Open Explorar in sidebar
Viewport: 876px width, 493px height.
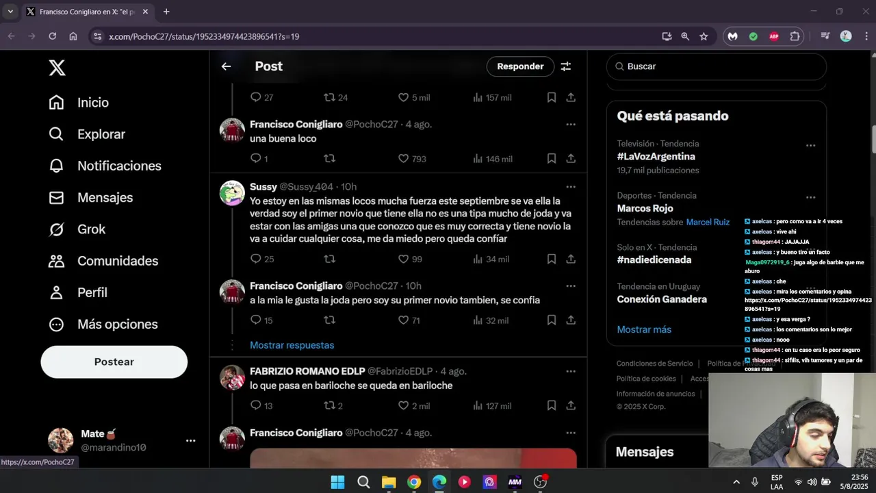[x=87, y=134]
